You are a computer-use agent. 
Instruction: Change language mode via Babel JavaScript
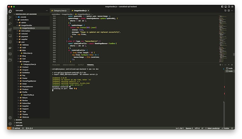click(212, 128)
